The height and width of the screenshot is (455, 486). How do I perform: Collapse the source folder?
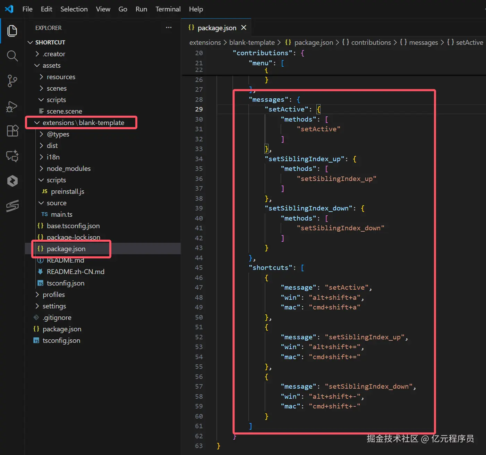[103, 203]
